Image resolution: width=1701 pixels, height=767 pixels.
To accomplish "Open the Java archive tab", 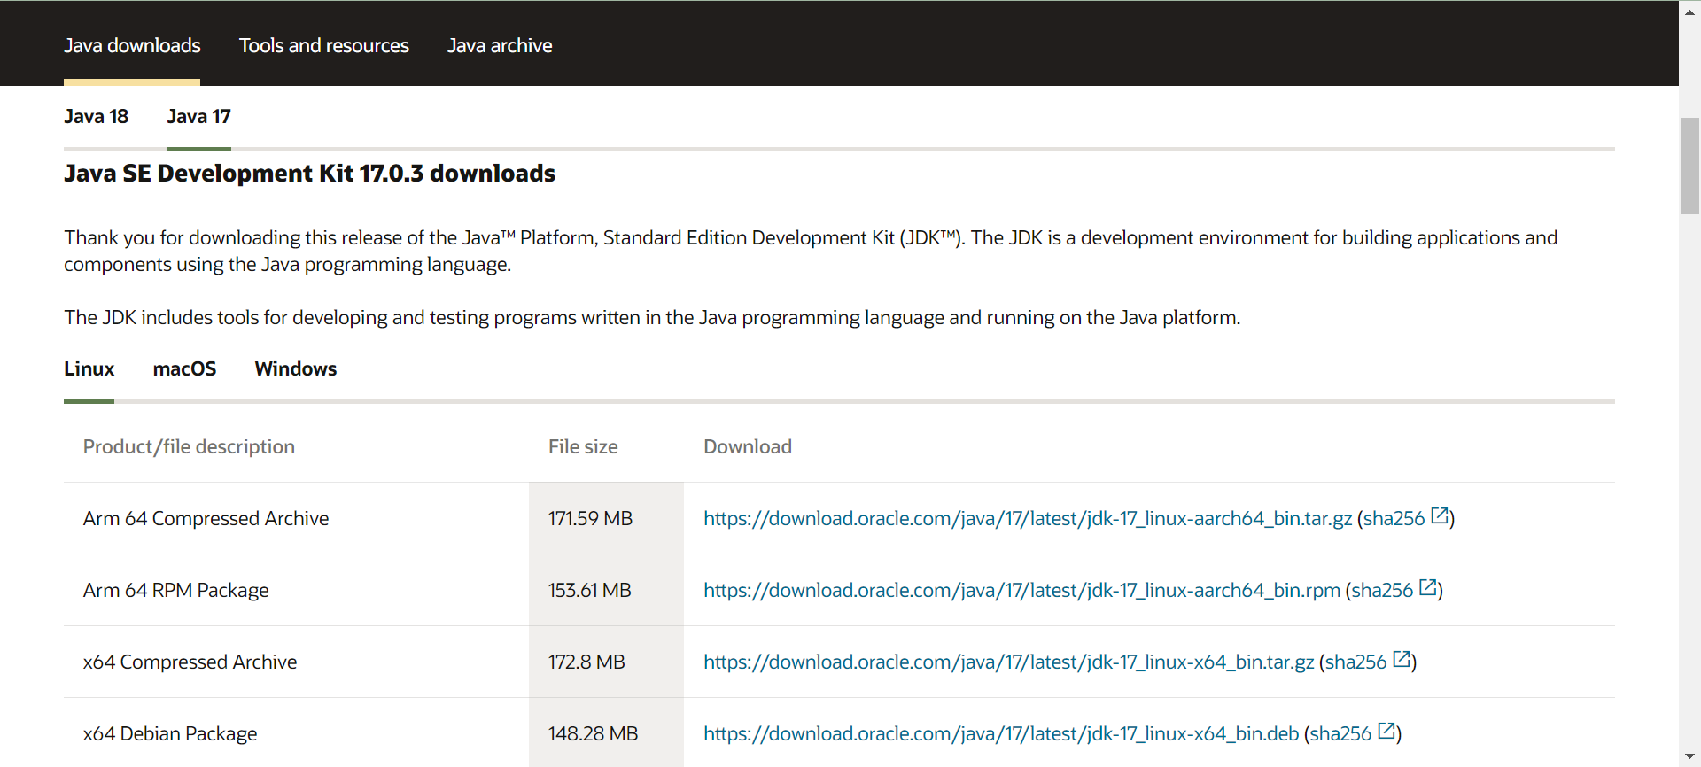I will (500, 45).
